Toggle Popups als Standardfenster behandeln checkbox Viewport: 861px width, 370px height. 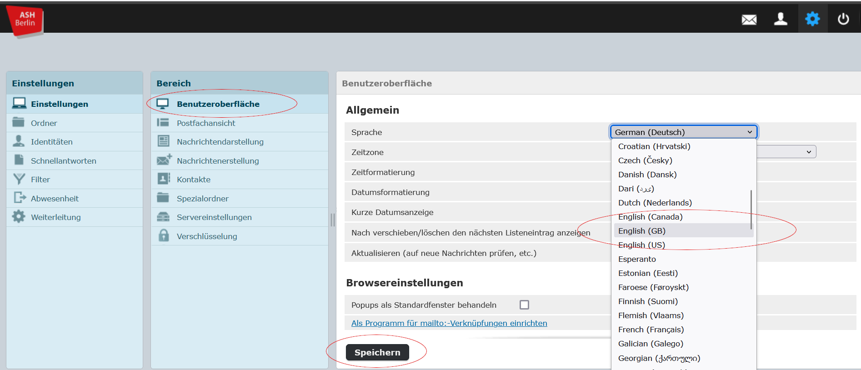(524, 305)
